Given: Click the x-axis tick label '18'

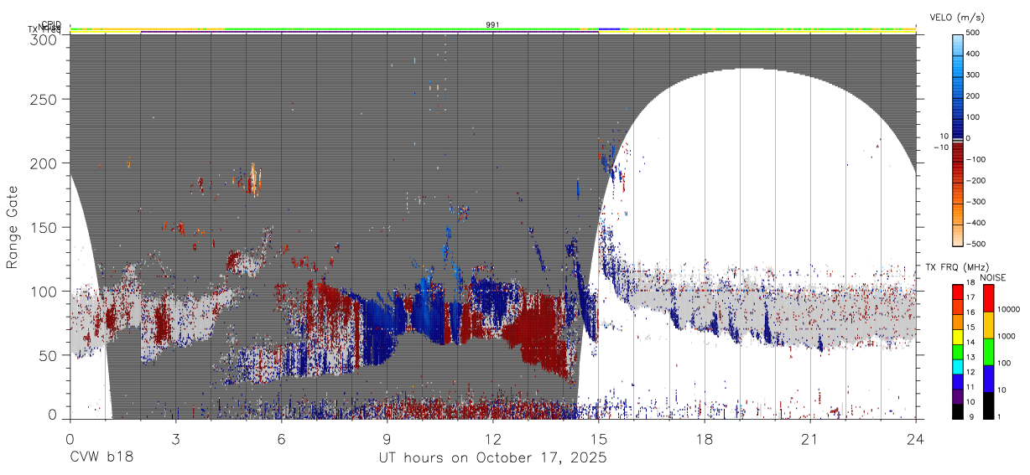Looking at the screenshot, I should 704,438.
